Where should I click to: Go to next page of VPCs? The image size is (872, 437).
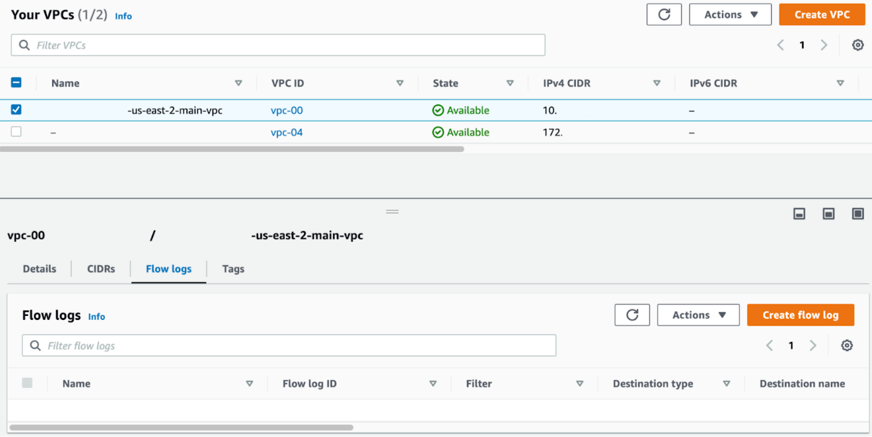(823, 45)
